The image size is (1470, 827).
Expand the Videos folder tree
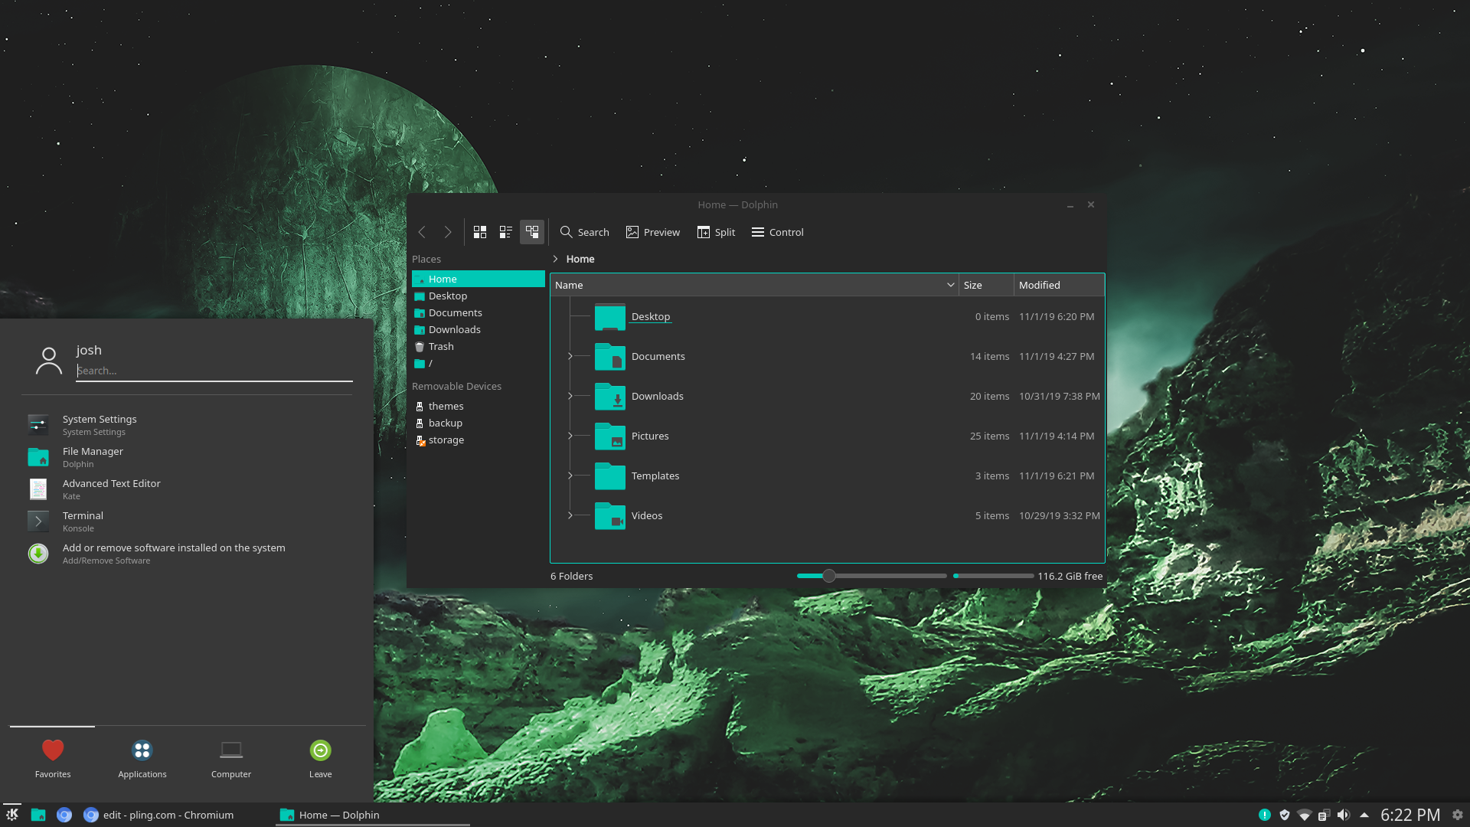coord(570,515)
